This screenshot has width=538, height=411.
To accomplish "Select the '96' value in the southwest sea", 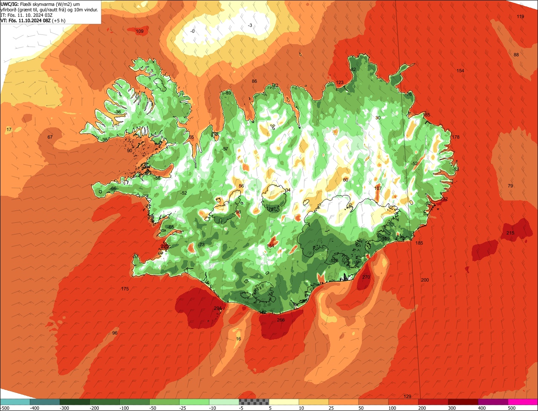I will (x=115, y=333).
